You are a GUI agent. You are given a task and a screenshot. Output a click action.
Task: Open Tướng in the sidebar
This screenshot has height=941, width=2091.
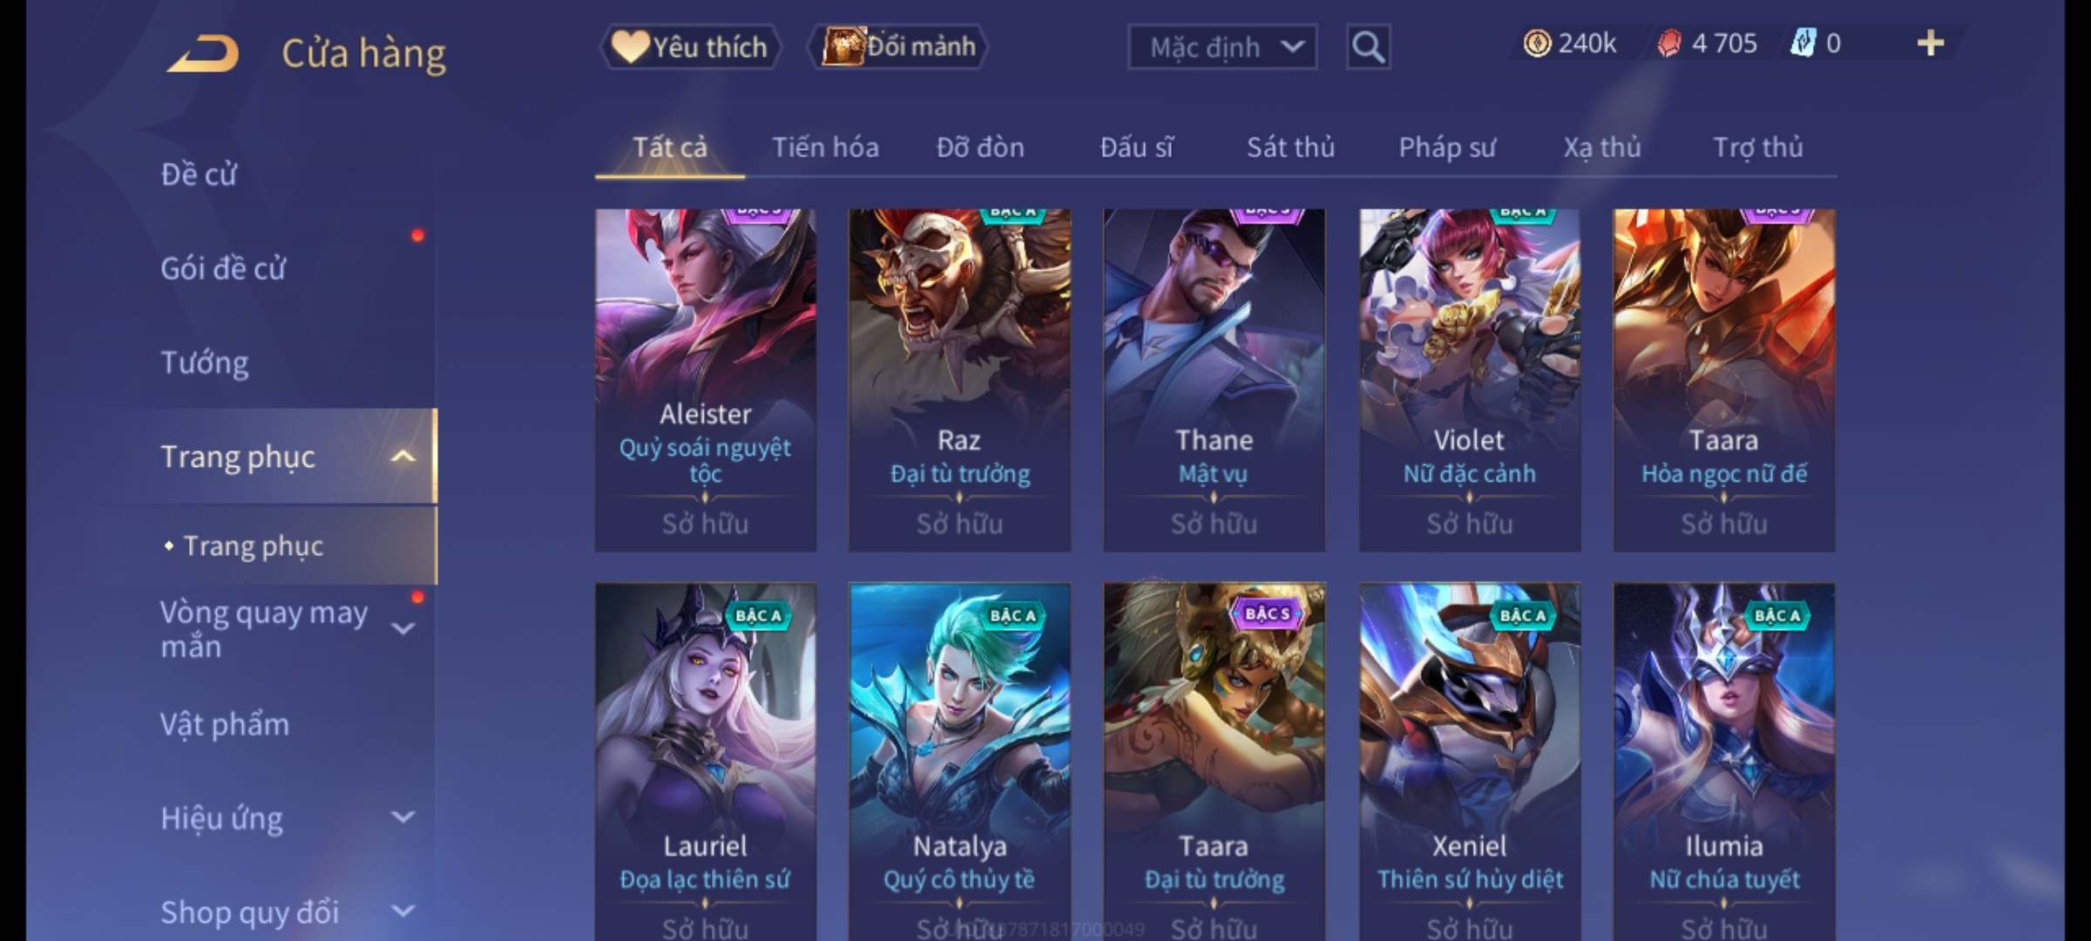coord(204,362)
